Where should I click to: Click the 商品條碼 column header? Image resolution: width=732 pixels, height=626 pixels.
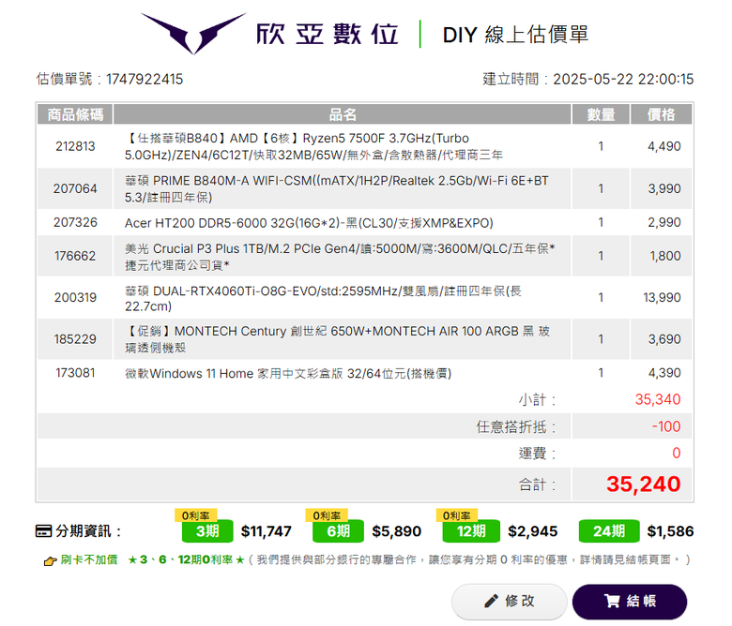coord(75,114)
